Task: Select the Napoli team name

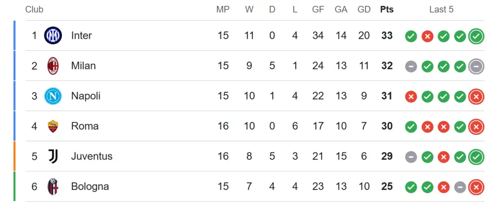Action: pyautogui.click(x=86, y=96)
